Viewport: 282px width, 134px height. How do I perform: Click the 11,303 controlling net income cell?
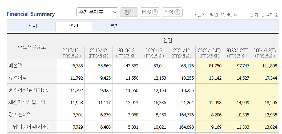237,127
